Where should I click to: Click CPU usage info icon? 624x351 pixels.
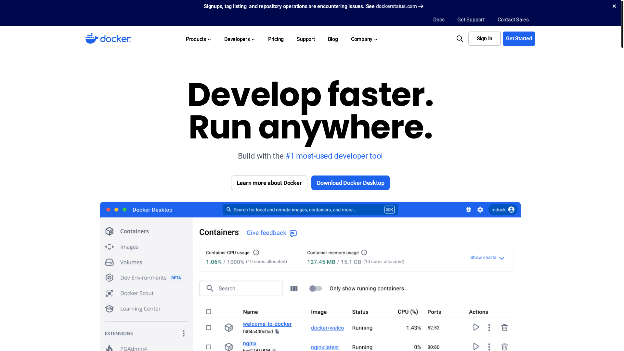point(256,253)
